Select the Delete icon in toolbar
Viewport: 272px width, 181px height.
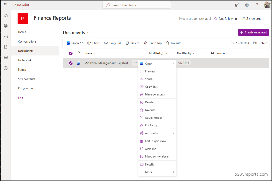[x=127, y=43]
